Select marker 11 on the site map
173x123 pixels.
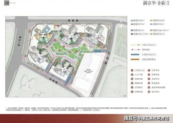[x=100, y=45]
